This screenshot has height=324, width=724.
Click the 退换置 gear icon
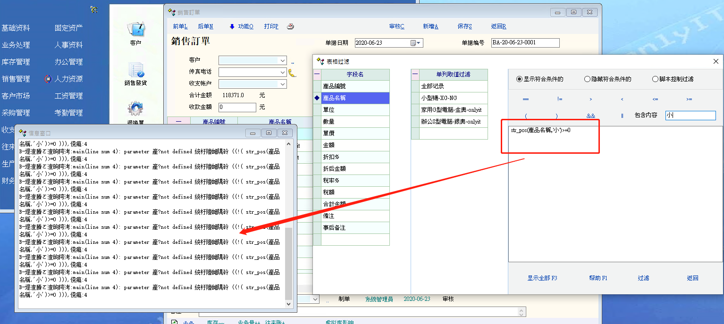click(x=135, y=109)
